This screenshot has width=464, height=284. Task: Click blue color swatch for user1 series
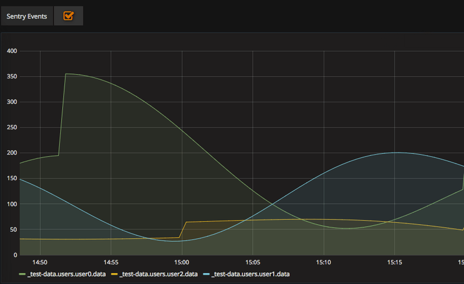[x=206, y=274]
